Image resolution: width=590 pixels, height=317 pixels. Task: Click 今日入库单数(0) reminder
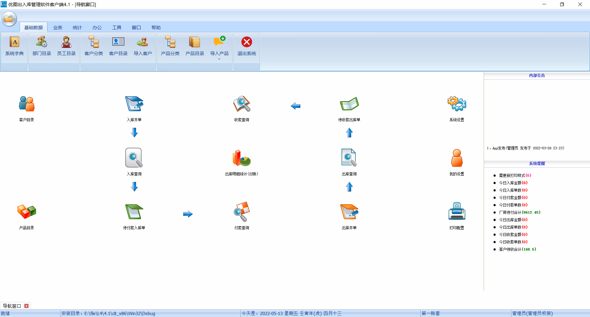click(513, 190)
